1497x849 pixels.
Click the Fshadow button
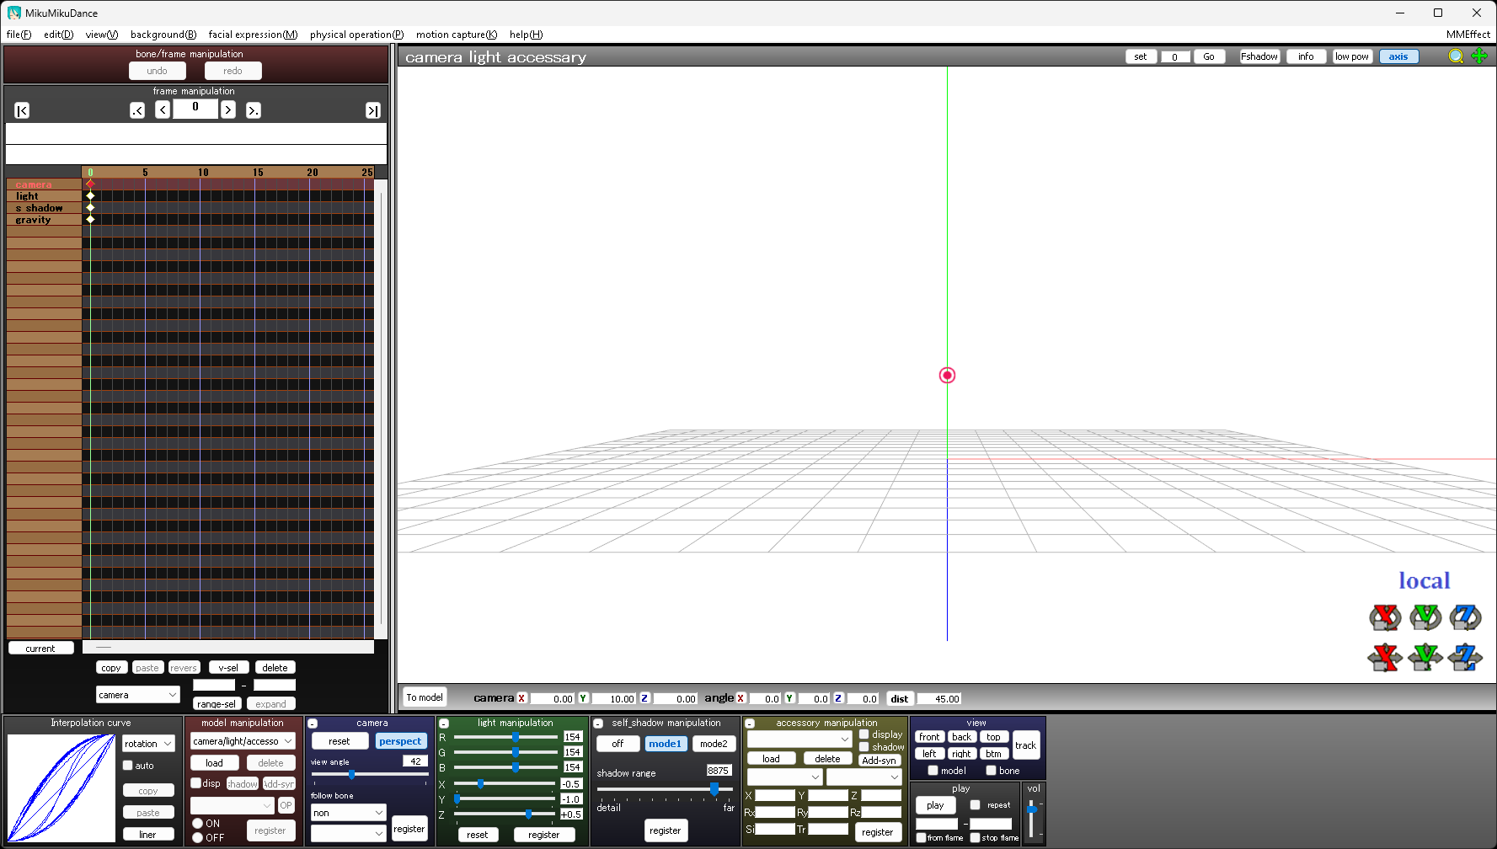click(x=1259, y=56)
